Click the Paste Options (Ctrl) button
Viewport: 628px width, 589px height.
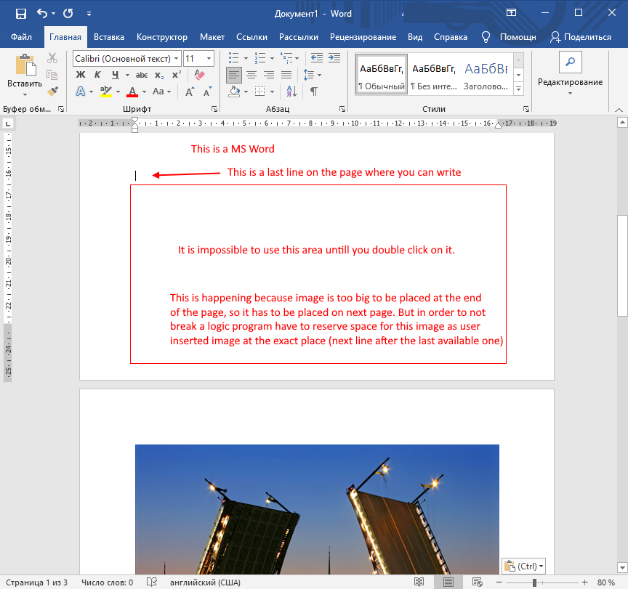click(523, 566)
